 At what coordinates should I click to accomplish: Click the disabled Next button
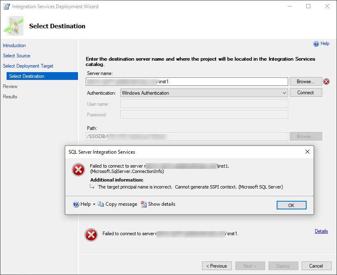pyautogui.click(x=250, y=266)
